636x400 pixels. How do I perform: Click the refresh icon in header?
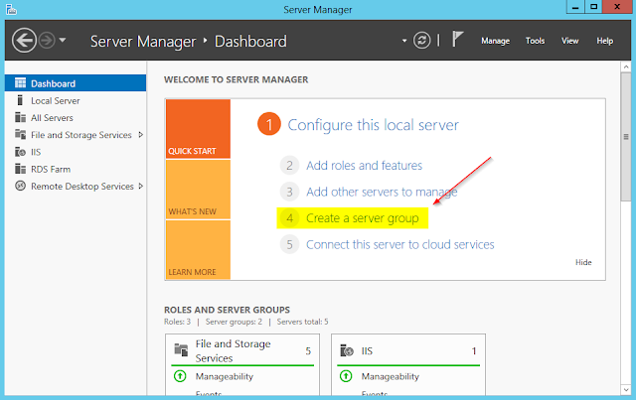pos(422,41)
